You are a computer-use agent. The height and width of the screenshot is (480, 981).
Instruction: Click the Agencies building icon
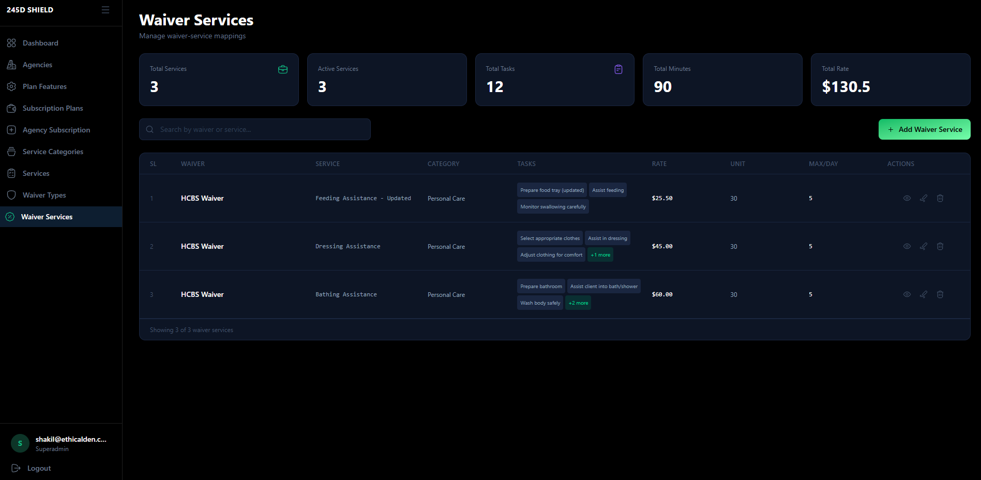pyautogui.click(x=11, y=65)
